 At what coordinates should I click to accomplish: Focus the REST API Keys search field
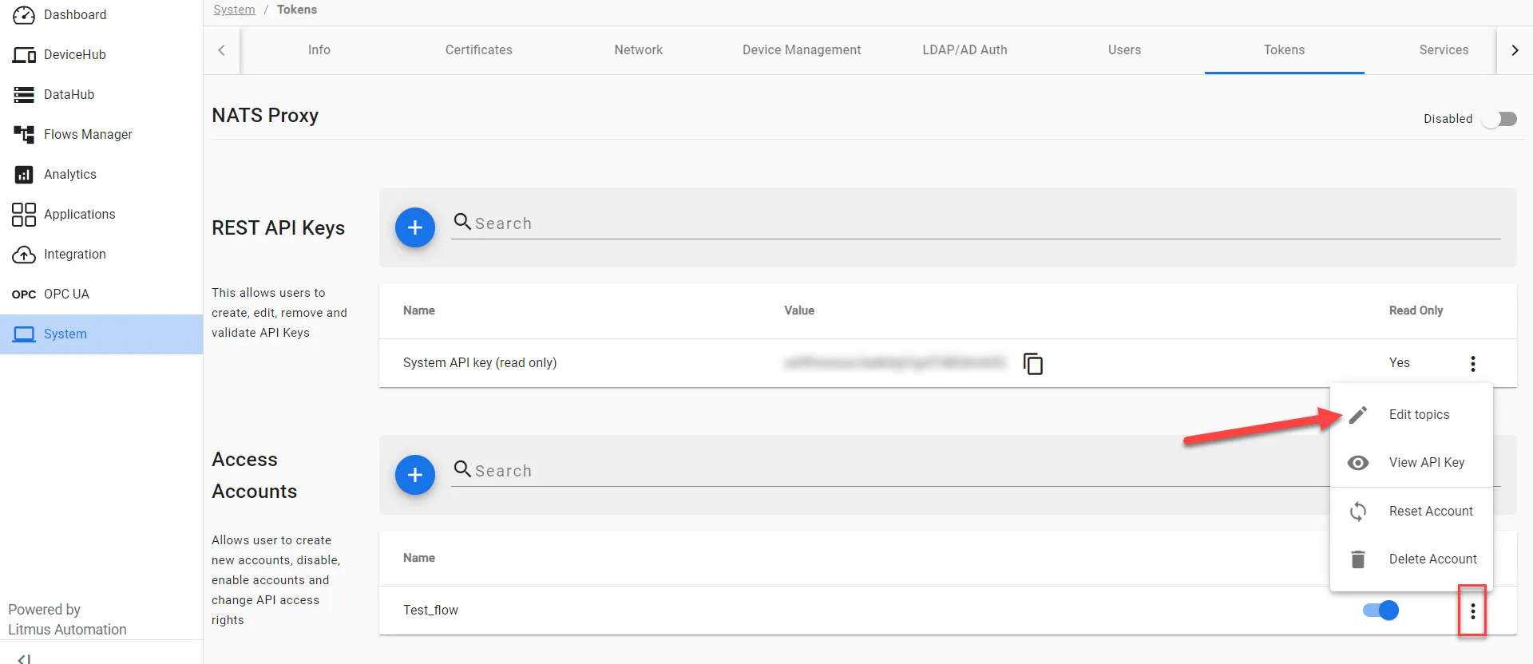[x=976, y=223]
